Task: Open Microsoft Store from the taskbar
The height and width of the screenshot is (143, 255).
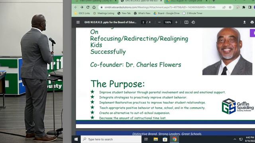Action: (x=165, y=139)
